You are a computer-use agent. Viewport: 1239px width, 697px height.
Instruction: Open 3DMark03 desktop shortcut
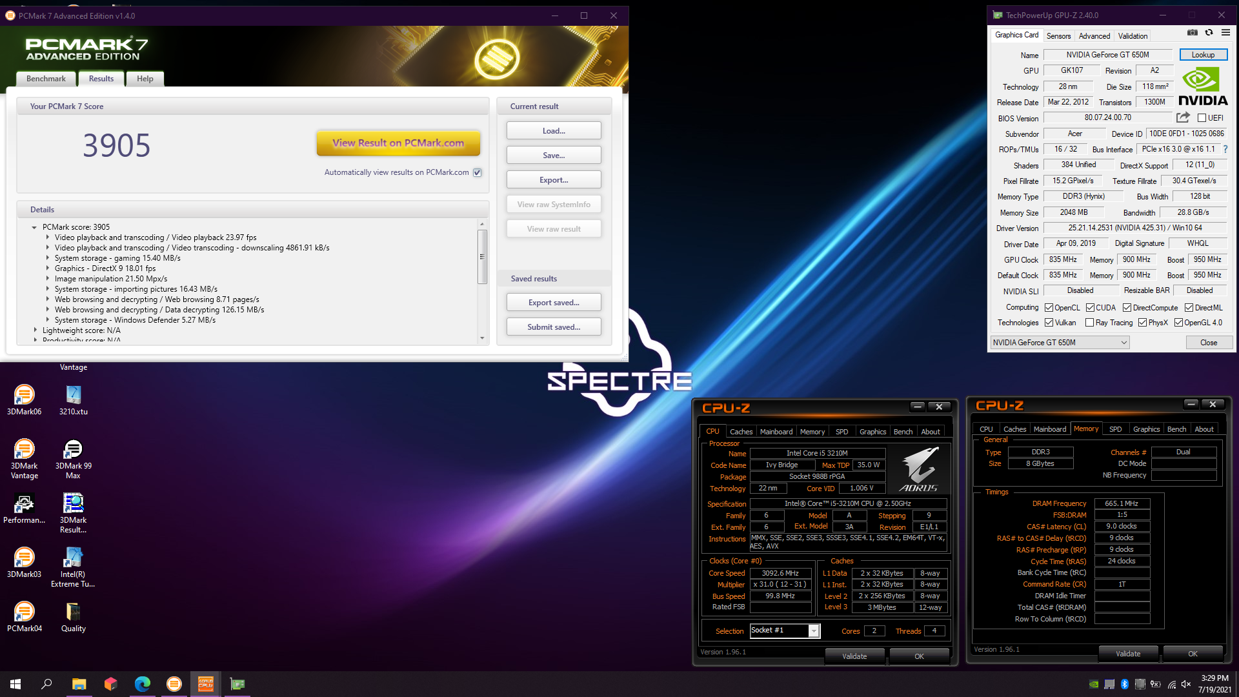(x=24, y=563)
